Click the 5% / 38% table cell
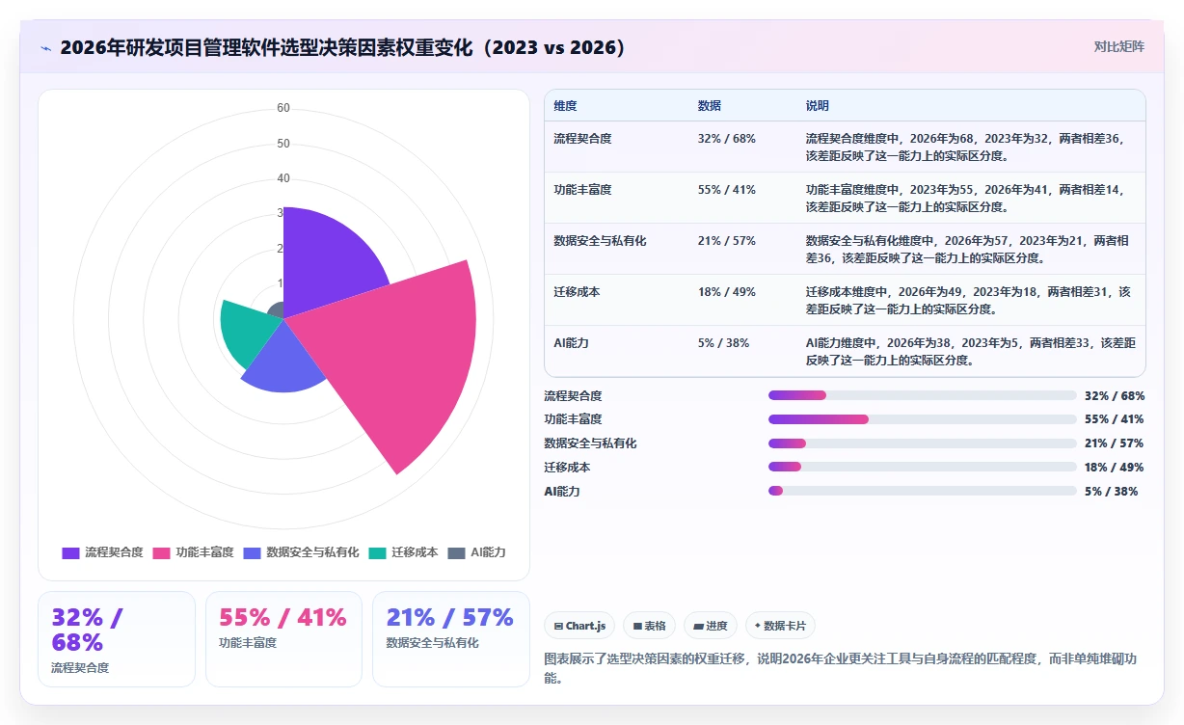This screenshot has width=1184, height=725. click(723, 343)
